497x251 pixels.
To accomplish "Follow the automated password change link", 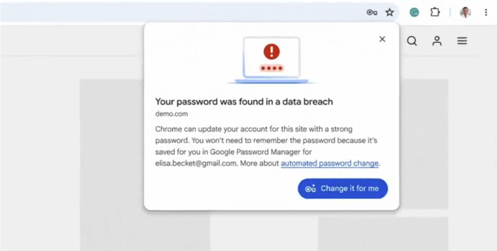I will (329, 164).
